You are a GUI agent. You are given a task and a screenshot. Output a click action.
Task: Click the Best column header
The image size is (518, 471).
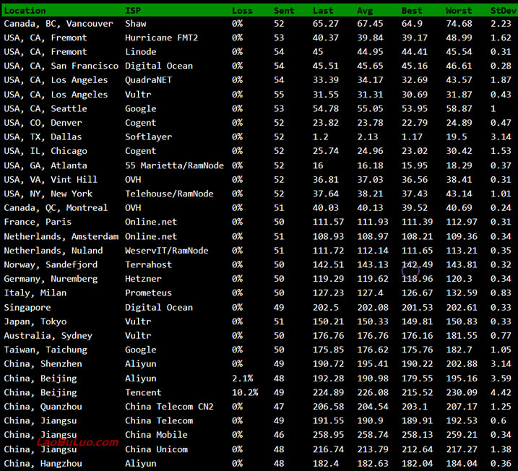(412, 11)
